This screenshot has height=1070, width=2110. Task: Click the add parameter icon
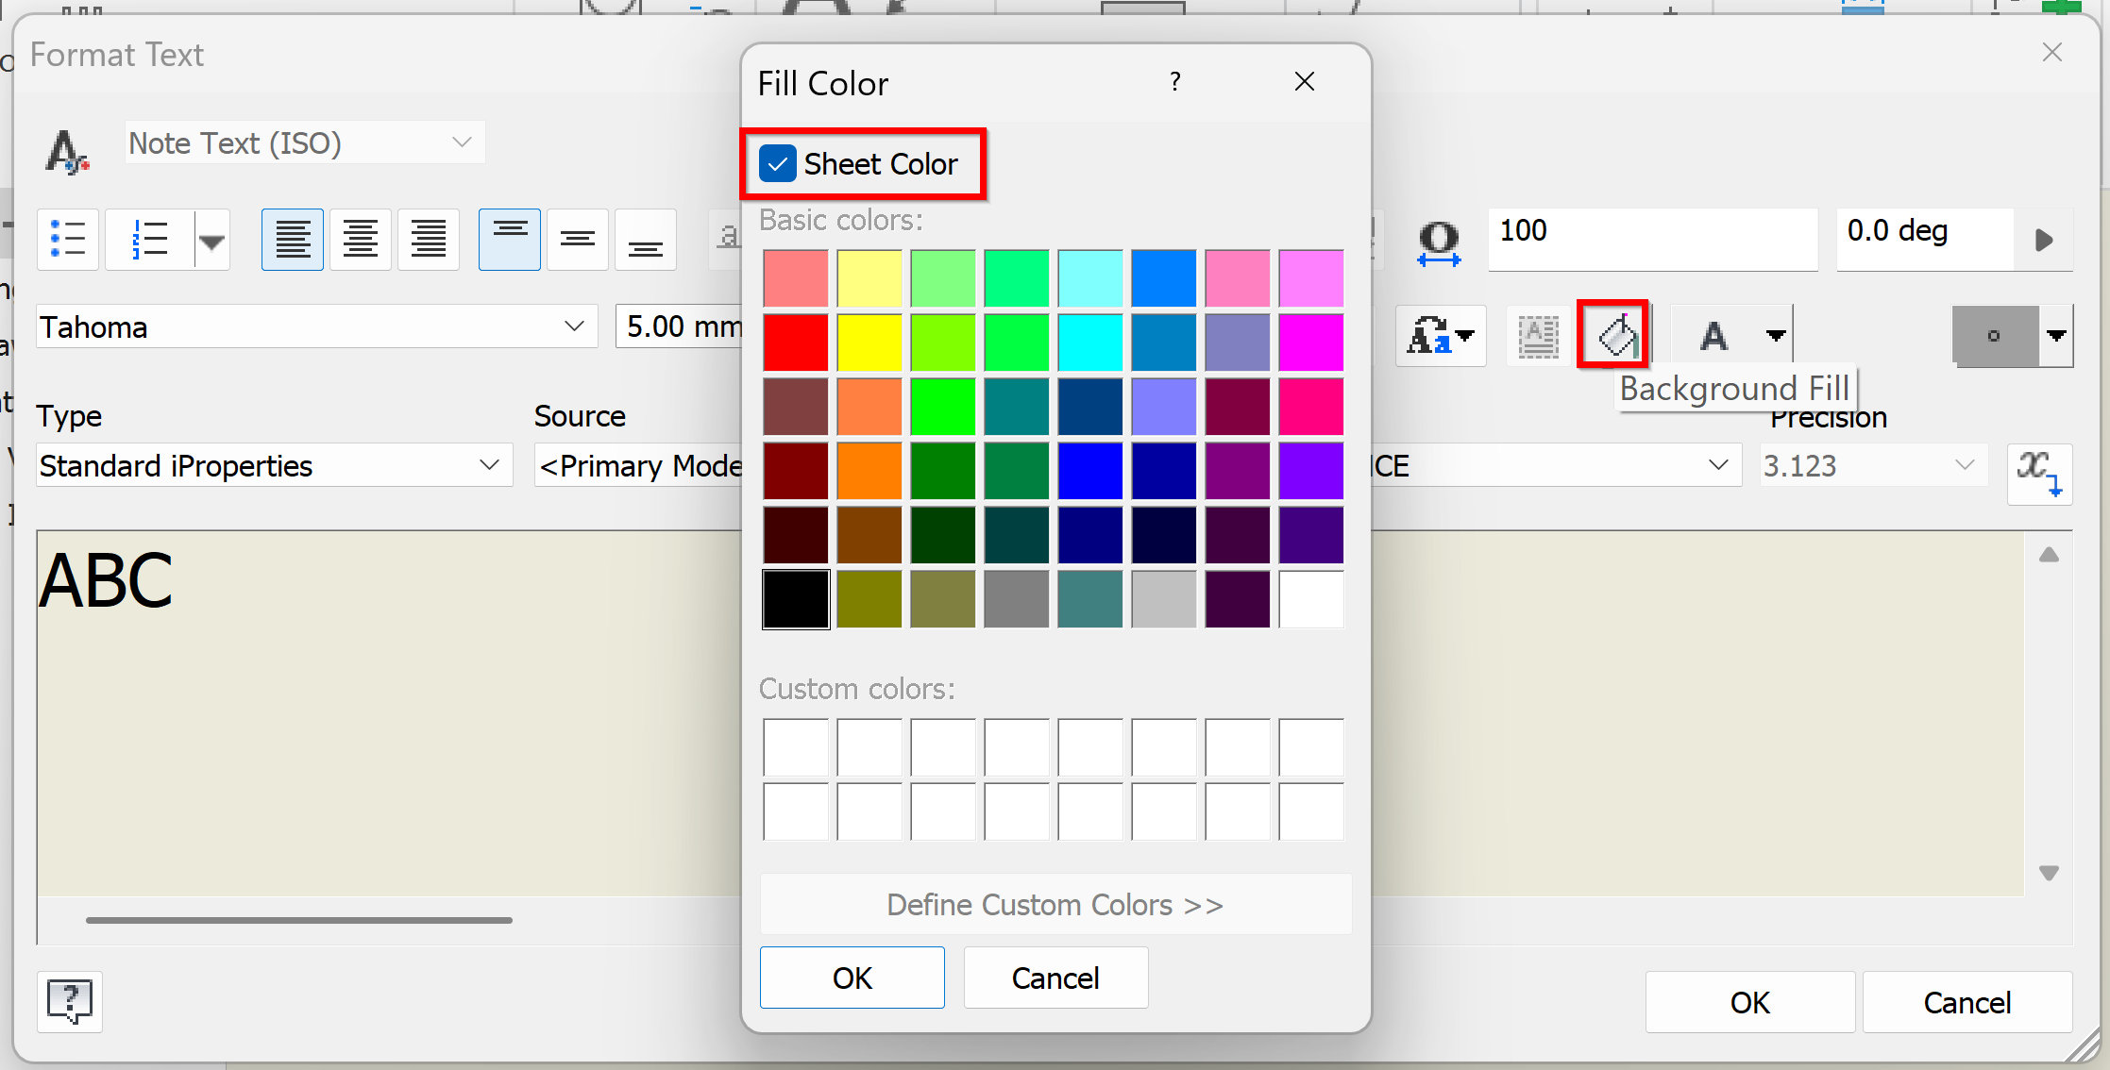pyautogui.click(x=2038, y=474)
